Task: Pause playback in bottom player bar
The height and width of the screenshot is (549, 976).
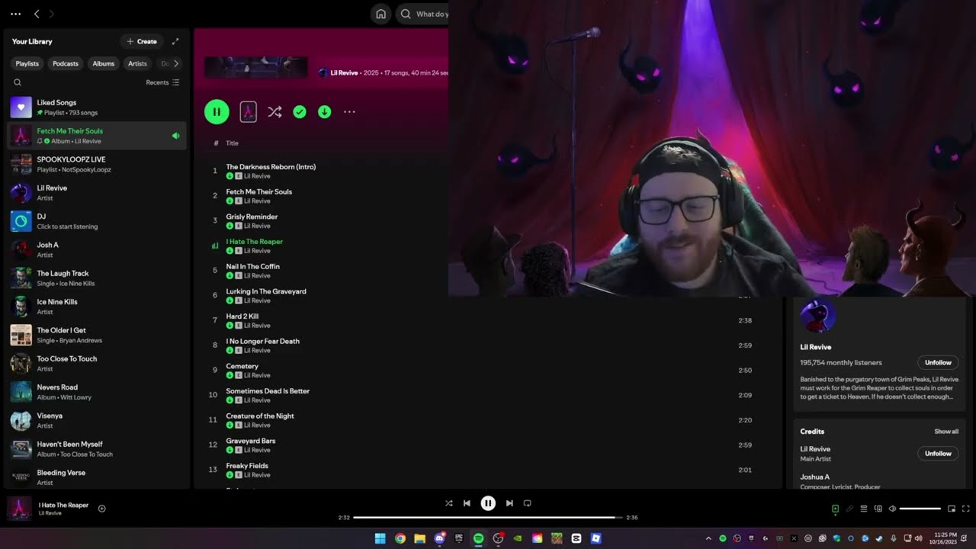Action: coord(488,503)
